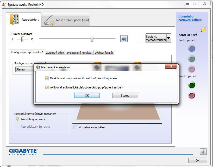The height and width of the screenshot is (167, 213).
Task: Open the Zvukový efekt tab
Action: tap(55, 53)
